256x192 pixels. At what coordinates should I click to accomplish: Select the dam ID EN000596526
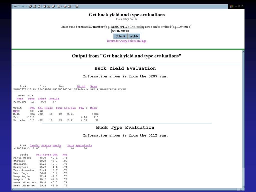pos(61,89)
